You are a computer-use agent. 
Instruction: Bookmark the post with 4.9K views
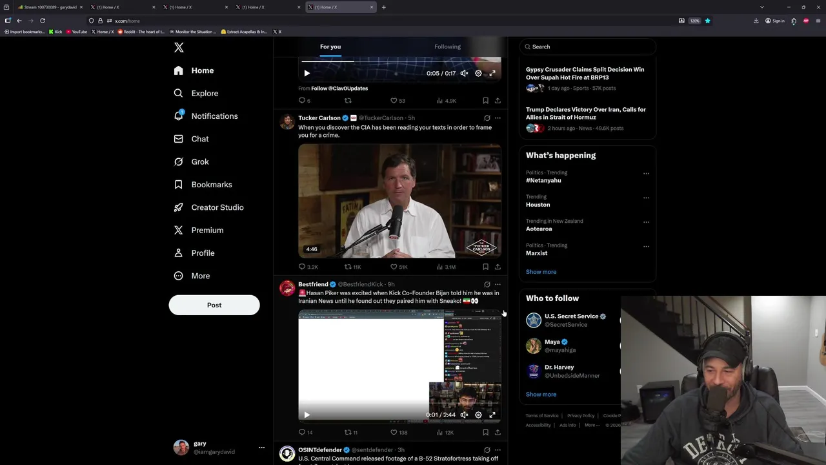[485, 101]
